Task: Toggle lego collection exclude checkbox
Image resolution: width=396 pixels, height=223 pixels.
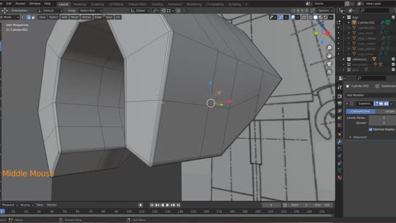Action: pos(394,17)
